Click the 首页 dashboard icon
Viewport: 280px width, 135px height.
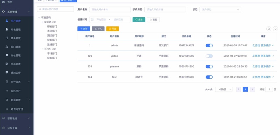point(3,2)
